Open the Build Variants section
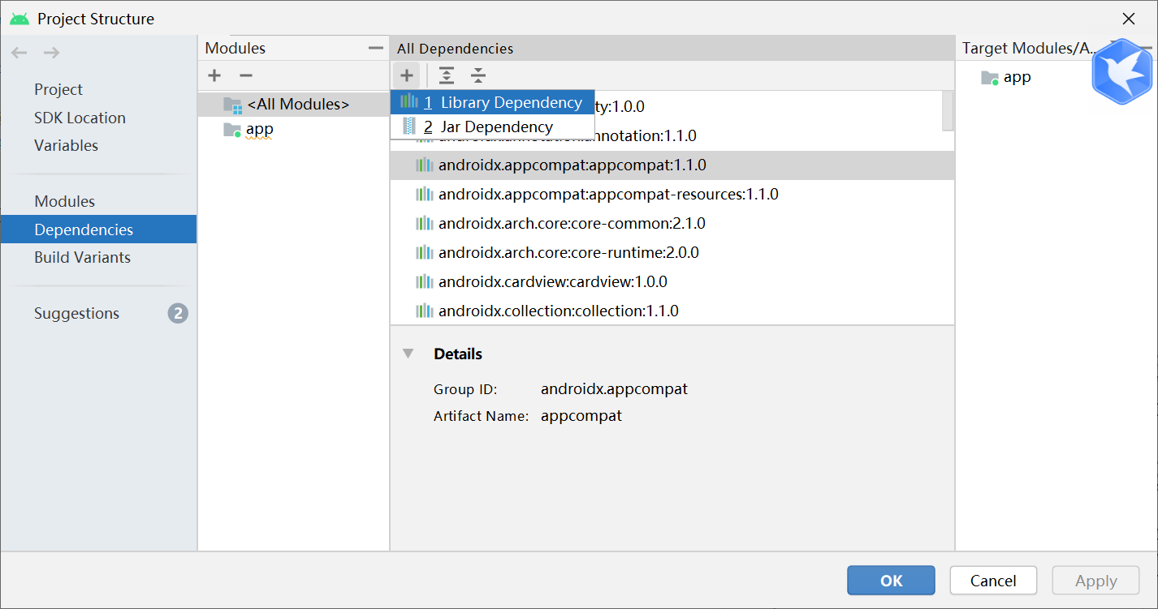Screen dimensions: 1158x609 coord(82,257)
